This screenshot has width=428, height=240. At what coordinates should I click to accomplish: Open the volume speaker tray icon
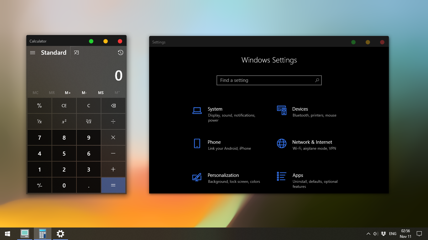point(376,234)
